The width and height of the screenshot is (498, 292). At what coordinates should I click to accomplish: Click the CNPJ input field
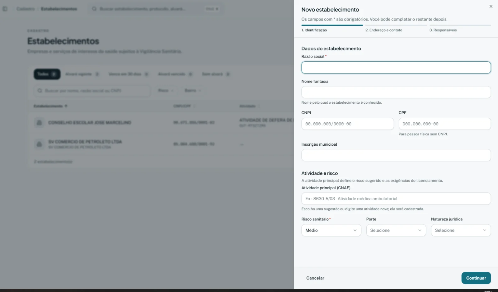[x=347, y=124]
